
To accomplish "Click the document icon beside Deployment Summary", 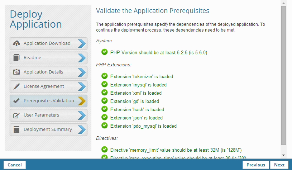I will (x=16, y=129).
